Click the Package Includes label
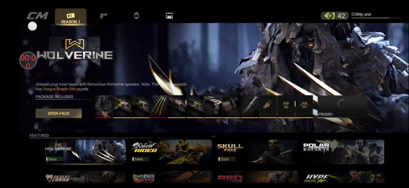The image size is (409, 188). (55, 97)
